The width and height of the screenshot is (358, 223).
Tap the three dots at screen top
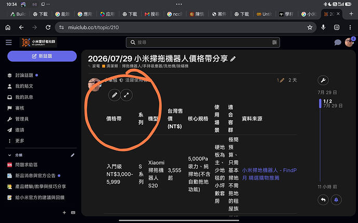(179, 4)
